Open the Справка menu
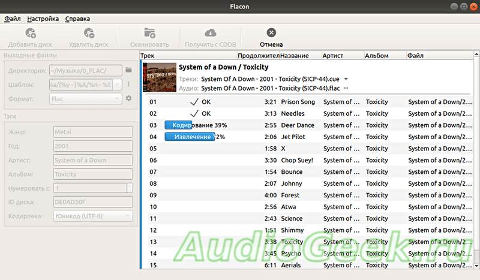 point(77,19)
